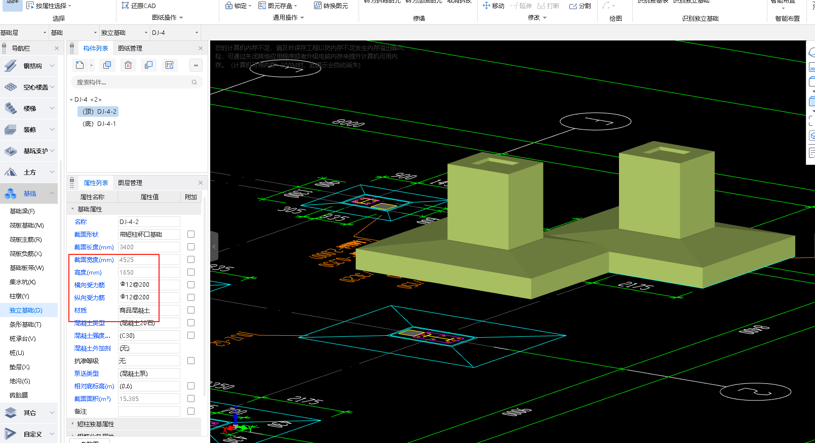Collapse the left panels with the side handle
This screenshot has height=443, width=815.
tap(214, 247)
